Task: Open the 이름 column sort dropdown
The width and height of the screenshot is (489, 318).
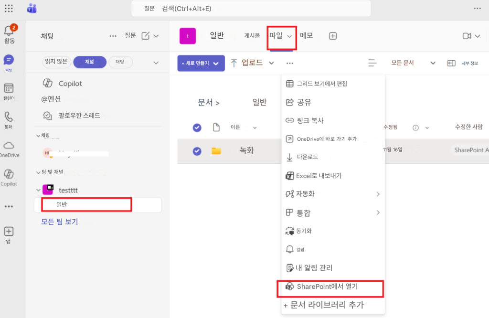Action: tap(255, 128)
